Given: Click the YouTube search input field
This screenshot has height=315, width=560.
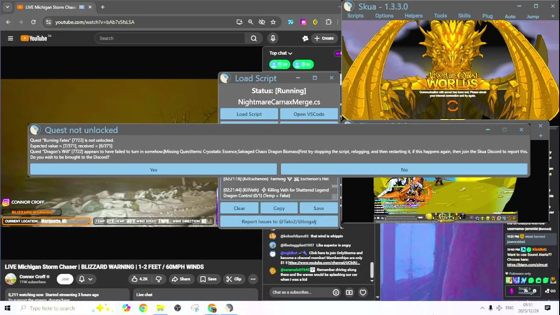Looking at the screenshot, I should point(171,38).
